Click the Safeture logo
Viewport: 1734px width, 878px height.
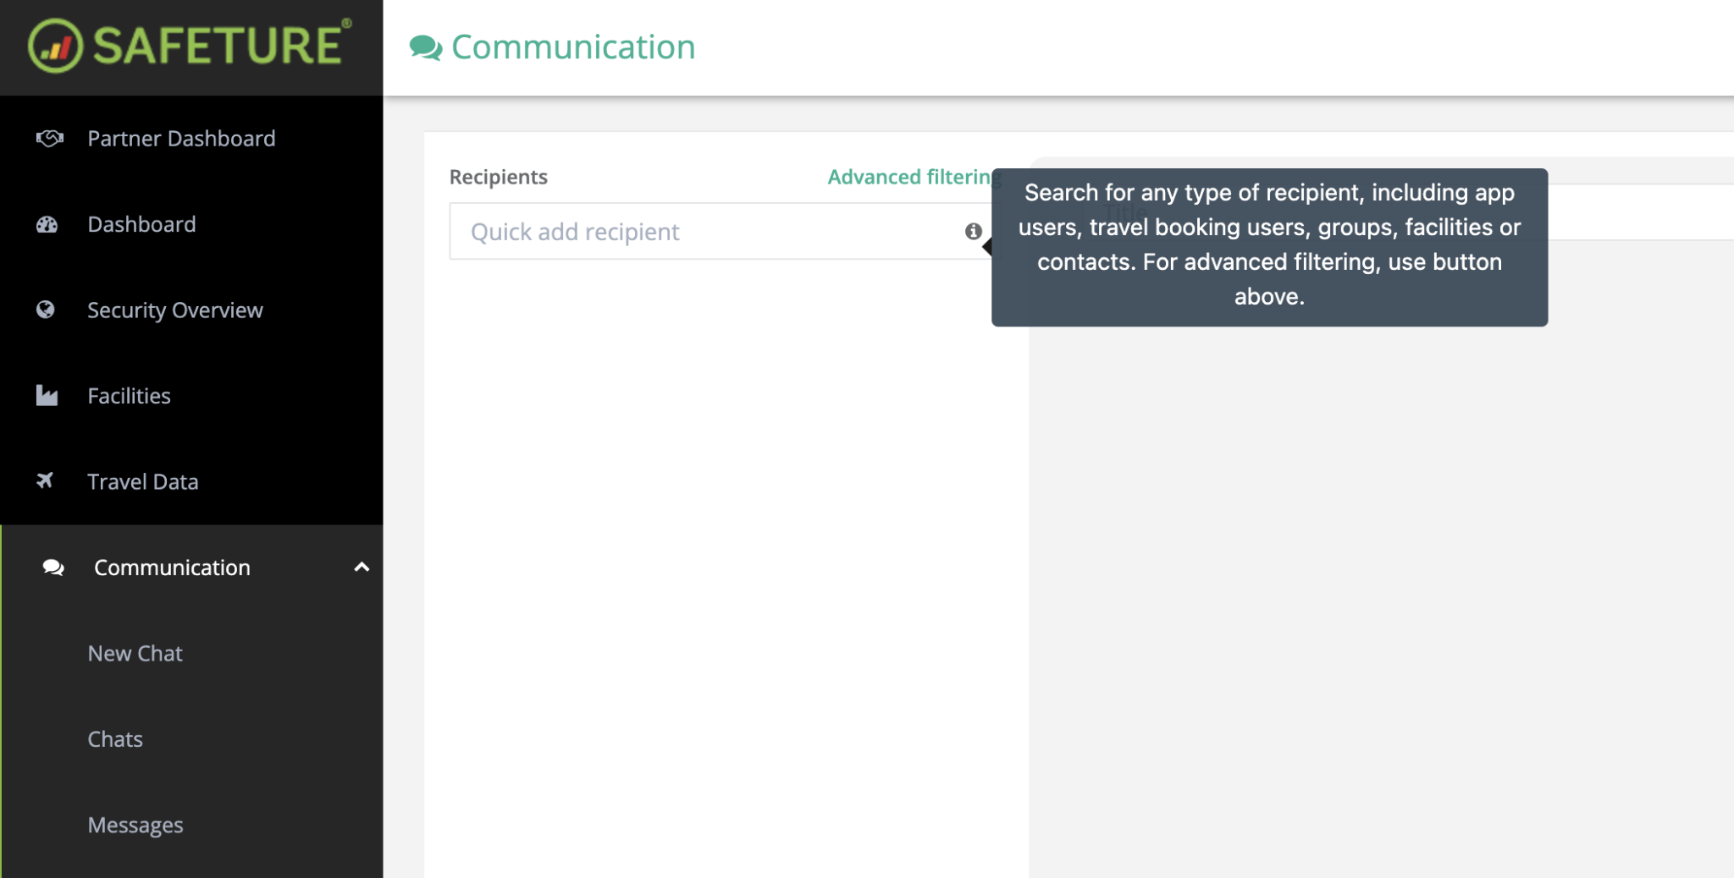point(190,46)
